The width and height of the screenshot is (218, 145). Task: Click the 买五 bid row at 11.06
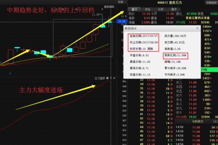[194, 91]
